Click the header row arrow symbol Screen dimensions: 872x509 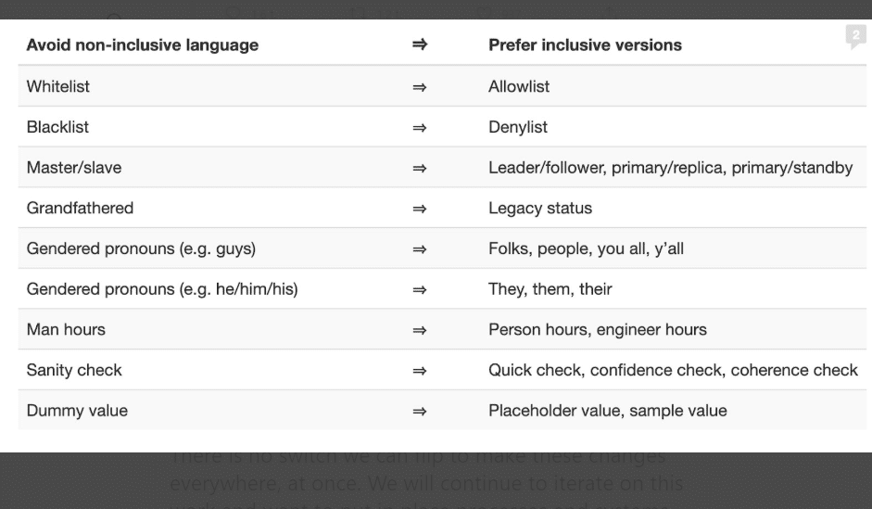[419, 45]
